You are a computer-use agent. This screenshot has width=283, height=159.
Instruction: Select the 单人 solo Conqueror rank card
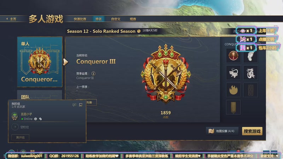(40, 62)
